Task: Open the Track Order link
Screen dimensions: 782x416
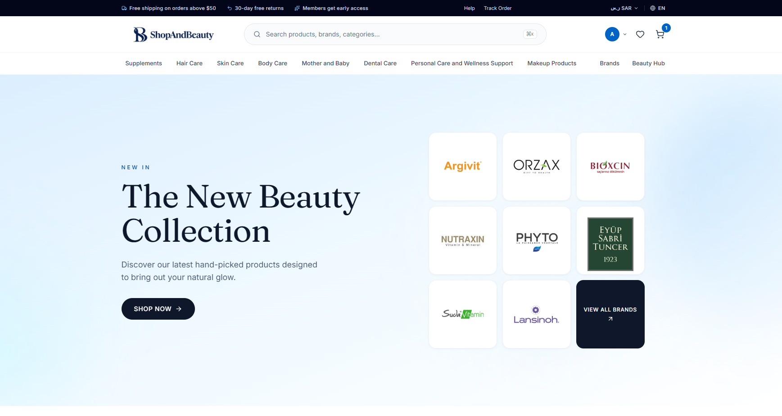Action: point(497,8)
